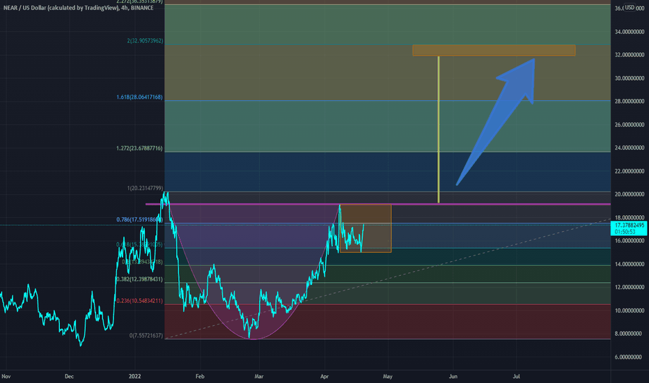Select the Fibonacci label 1(20.23147799)

tap(145, 189)
